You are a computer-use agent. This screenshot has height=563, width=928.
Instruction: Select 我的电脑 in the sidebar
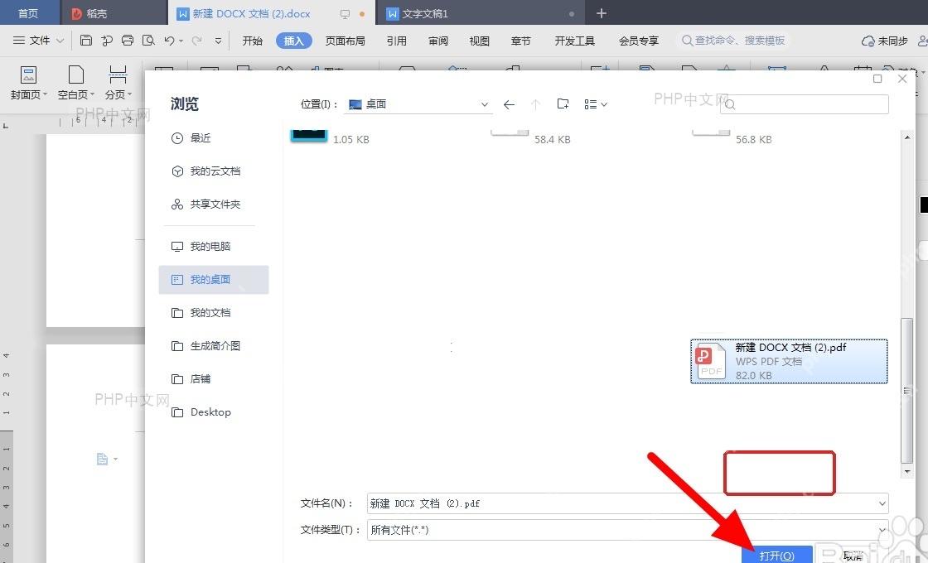214,246
